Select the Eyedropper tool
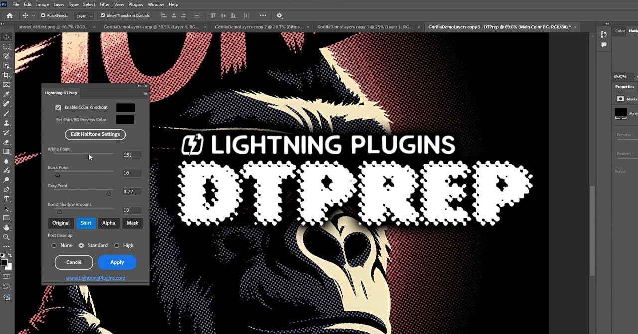 click(x=6, y=94)
